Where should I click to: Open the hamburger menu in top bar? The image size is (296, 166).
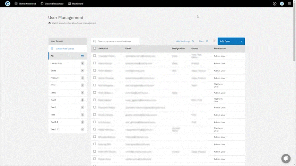click(x=289, y=3)
